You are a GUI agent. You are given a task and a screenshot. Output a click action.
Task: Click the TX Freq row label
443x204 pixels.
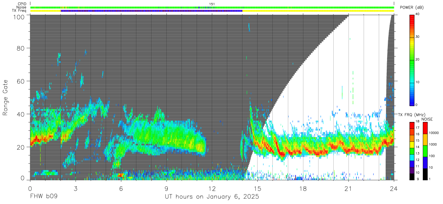click(x=19, y=11)
